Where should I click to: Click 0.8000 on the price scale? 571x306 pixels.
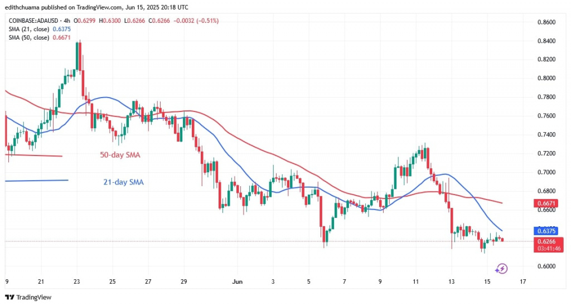[546, 78]
